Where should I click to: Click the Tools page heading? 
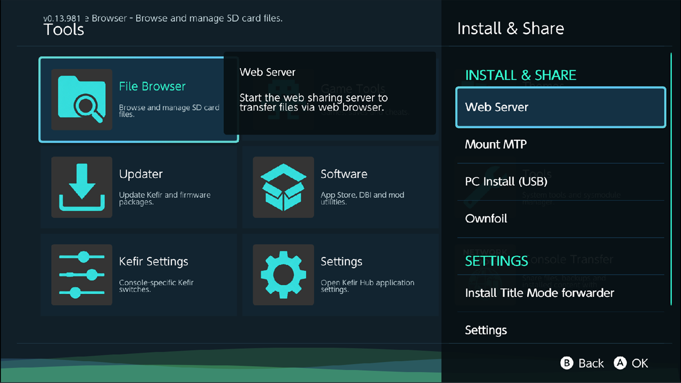64,30
